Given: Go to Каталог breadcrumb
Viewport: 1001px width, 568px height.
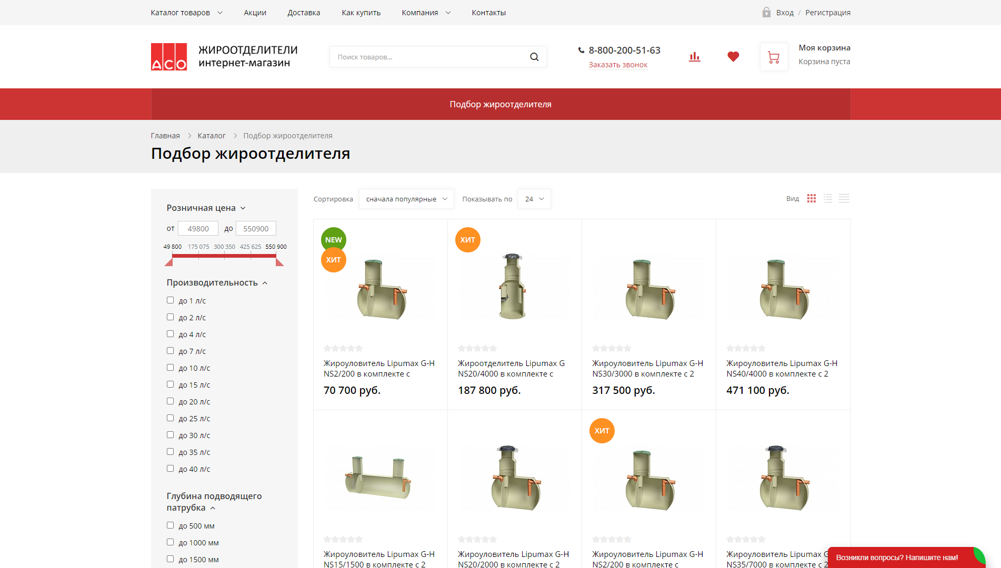Looking at the screenshot, I should (212, 136).
